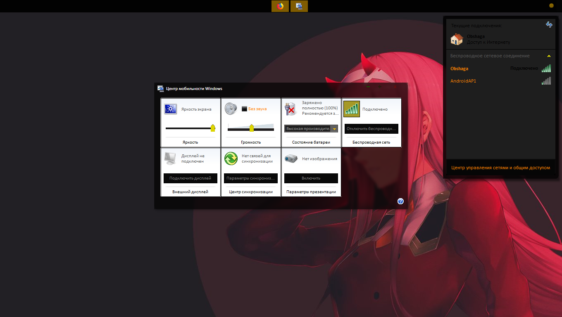Select the Mobility Center taskbar icon
562x317 pixels.
(299, 6)
